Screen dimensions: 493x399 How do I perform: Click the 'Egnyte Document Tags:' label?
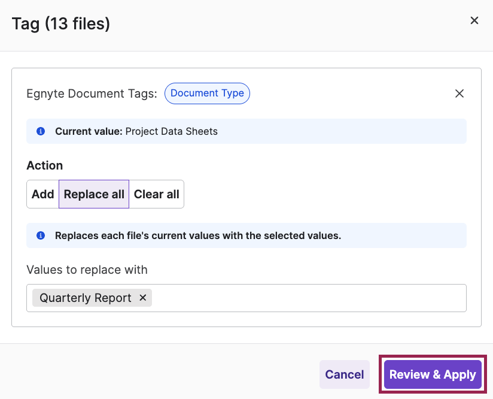(92, 93)
